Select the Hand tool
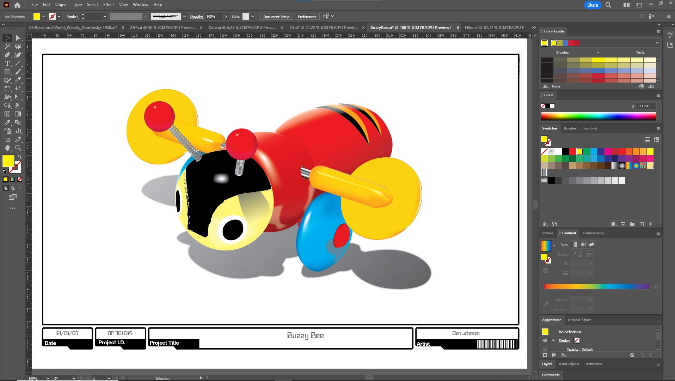The height and width of the screenshot is (381, 675). [7, 148]
